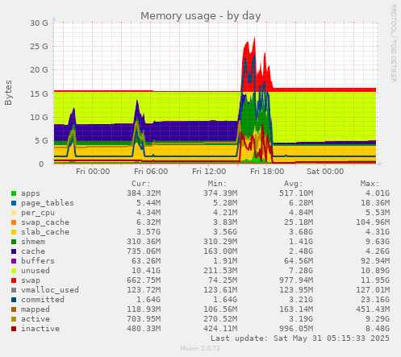Click the slab_cache min value 3.56G

click(x=225, y=232)
